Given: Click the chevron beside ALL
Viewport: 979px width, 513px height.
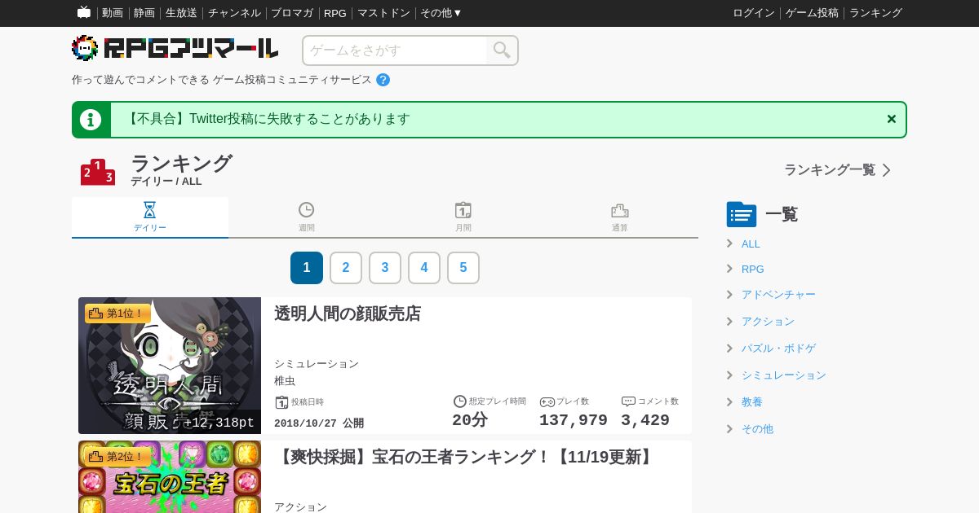Looking at the screenshot, I should click(729, 243).
